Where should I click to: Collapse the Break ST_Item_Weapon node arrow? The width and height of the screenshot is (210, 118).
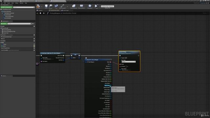[86, 60]
